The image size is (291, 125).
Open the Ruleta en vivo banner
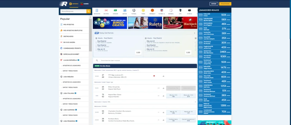(x=145, y=23)
